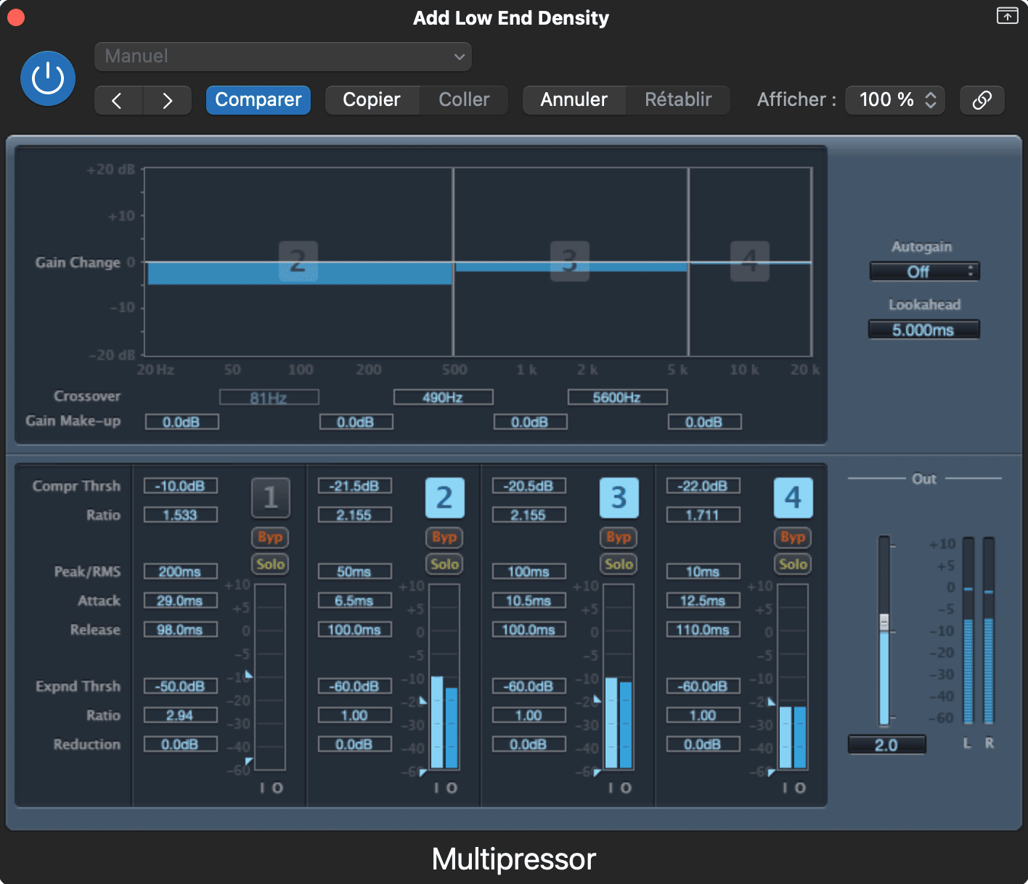Click the Lookahead 5.000ms field
Image resolution: width=1028 pixels, height=884 pixels.
pyautogui.click(x=923, y=330)
